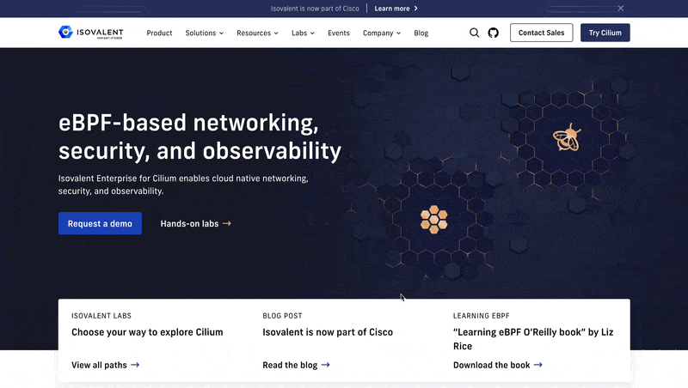This screenshot has height=388, width=688.
Task: Click the Contact Sales button
Action: 542,33
